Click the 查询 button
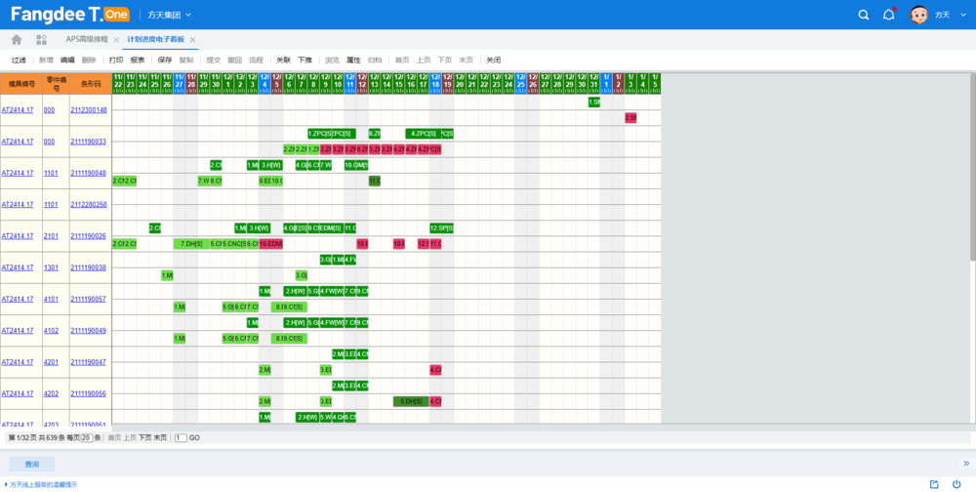Screen dimensions: 976x492 [32, 464]
